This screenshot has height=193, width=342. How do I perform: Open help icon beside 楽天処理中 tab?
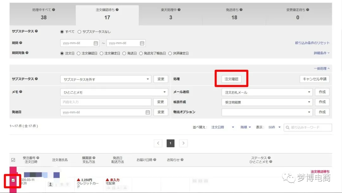[179, 9]
